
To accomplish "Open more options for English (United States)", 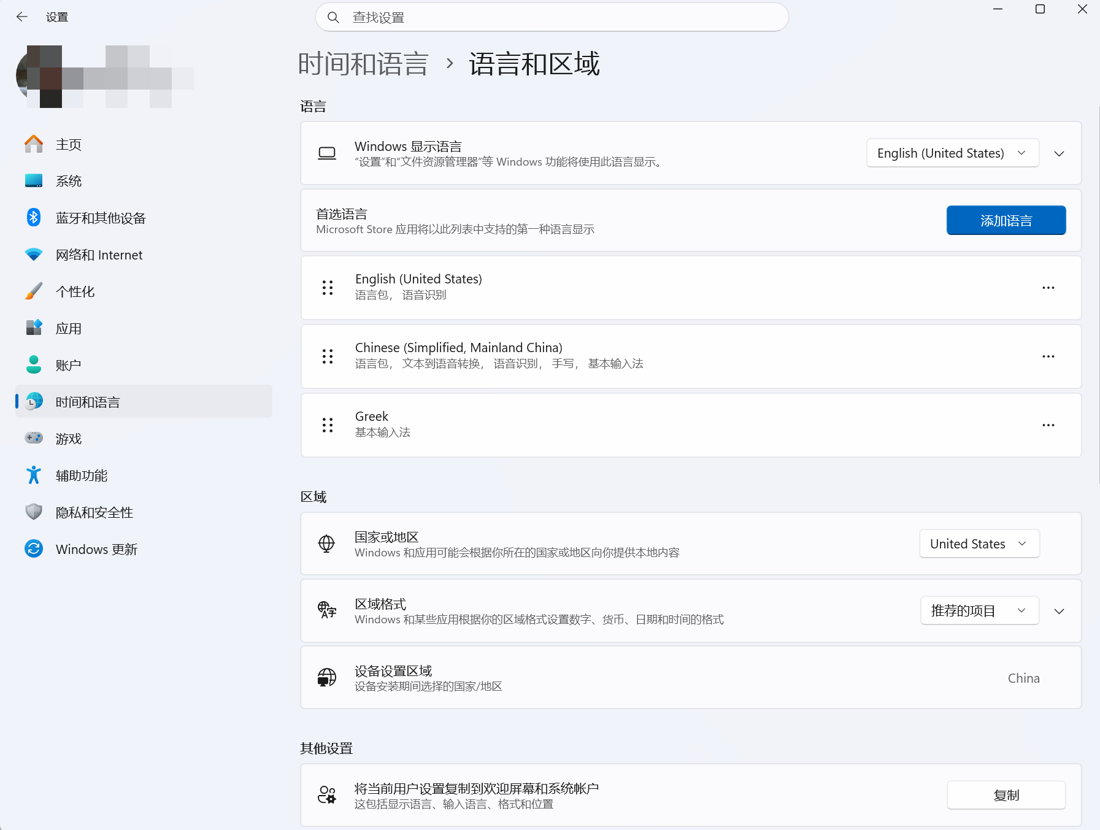I will pos(1048,288).
